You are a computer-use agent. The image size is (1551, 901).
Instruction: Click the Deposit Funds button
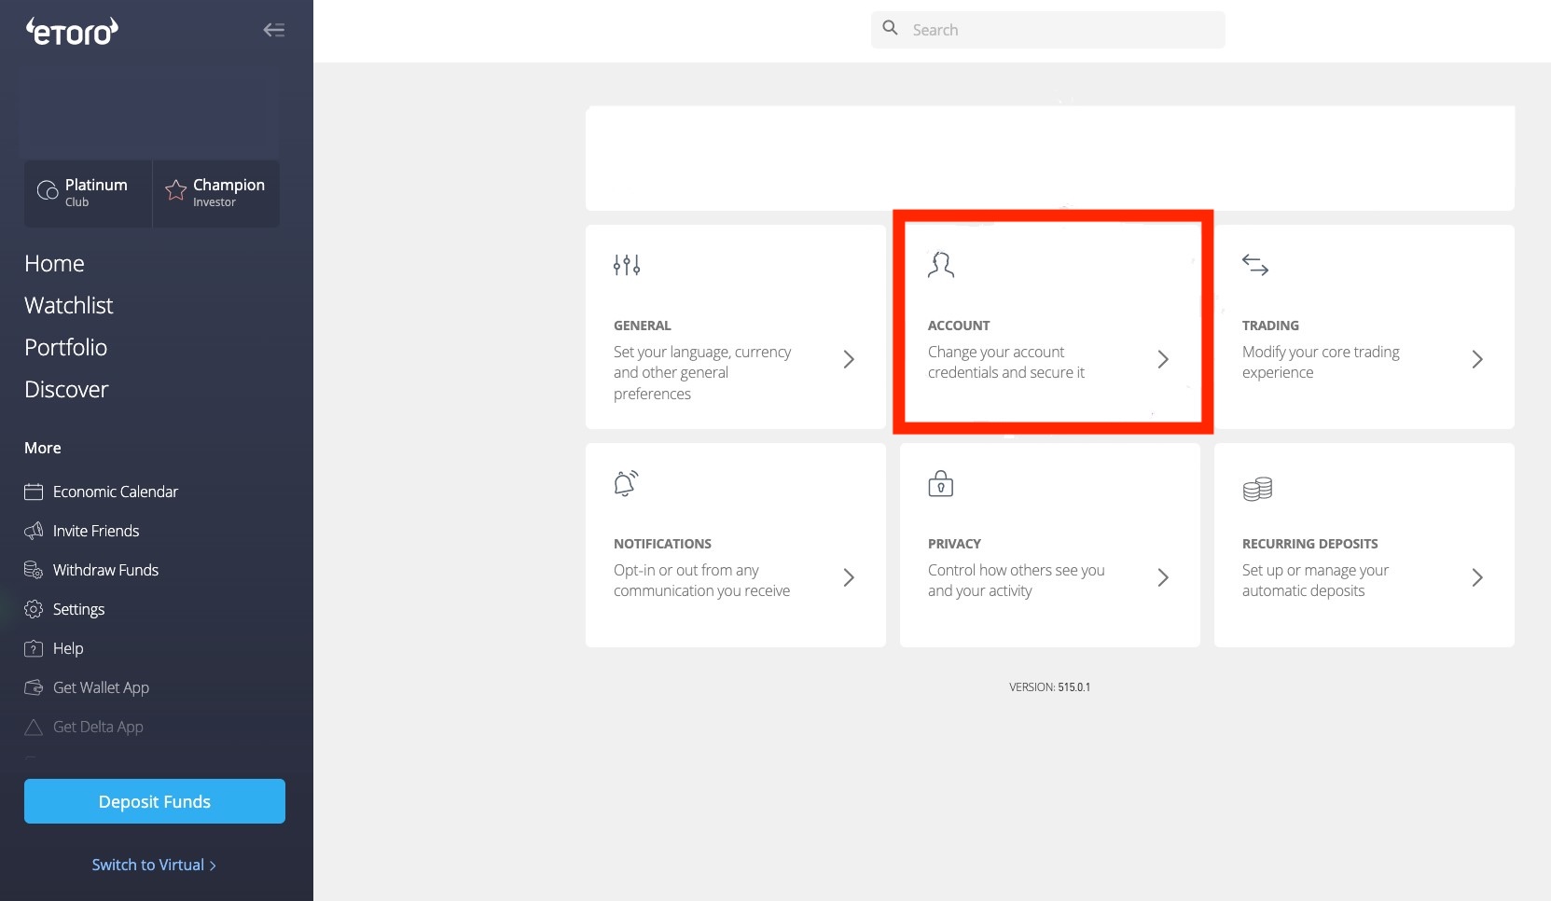click(x=155, y=801)
